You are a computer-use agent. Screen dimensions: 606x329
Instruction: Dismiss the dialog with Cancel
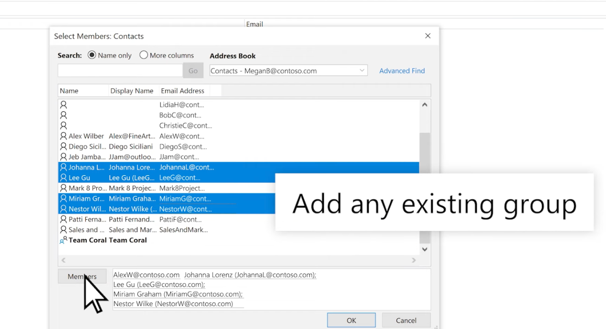pyautogui.click(x=406, y=320)
